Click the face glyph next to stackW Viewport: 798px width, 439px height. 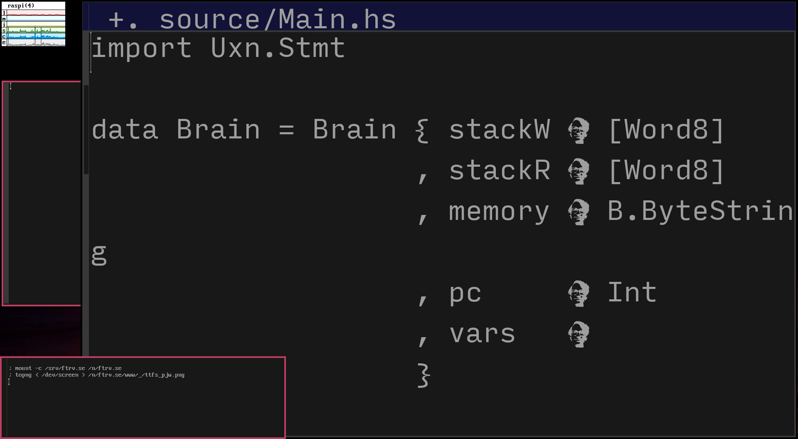point(579,131)
